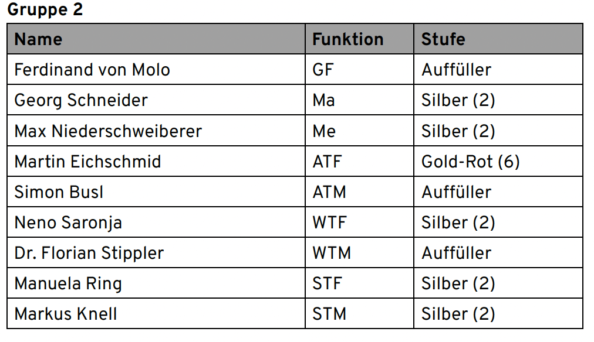Select the 'STF' function cell

coord(326,283)
